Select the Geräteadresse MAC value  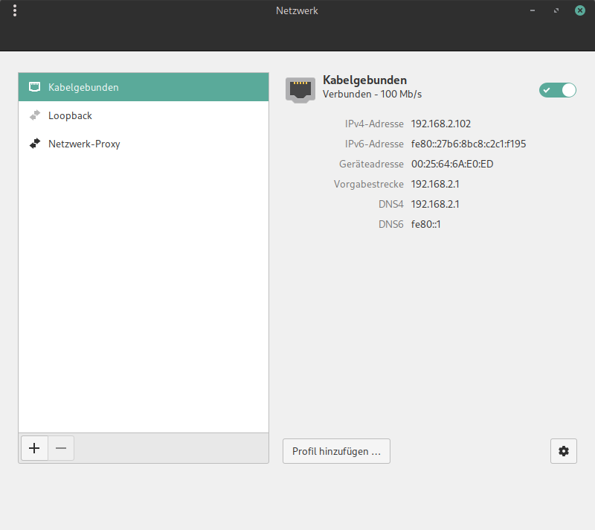tap(451, 164)
